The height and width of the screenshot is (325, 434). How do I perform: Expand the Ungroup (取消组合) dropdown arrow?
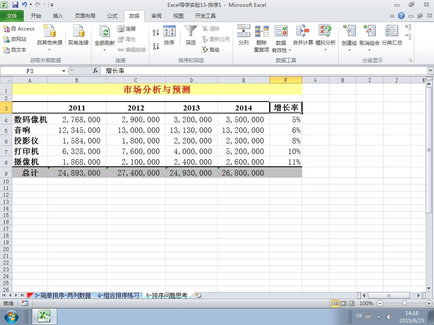[x=369, y=50]
